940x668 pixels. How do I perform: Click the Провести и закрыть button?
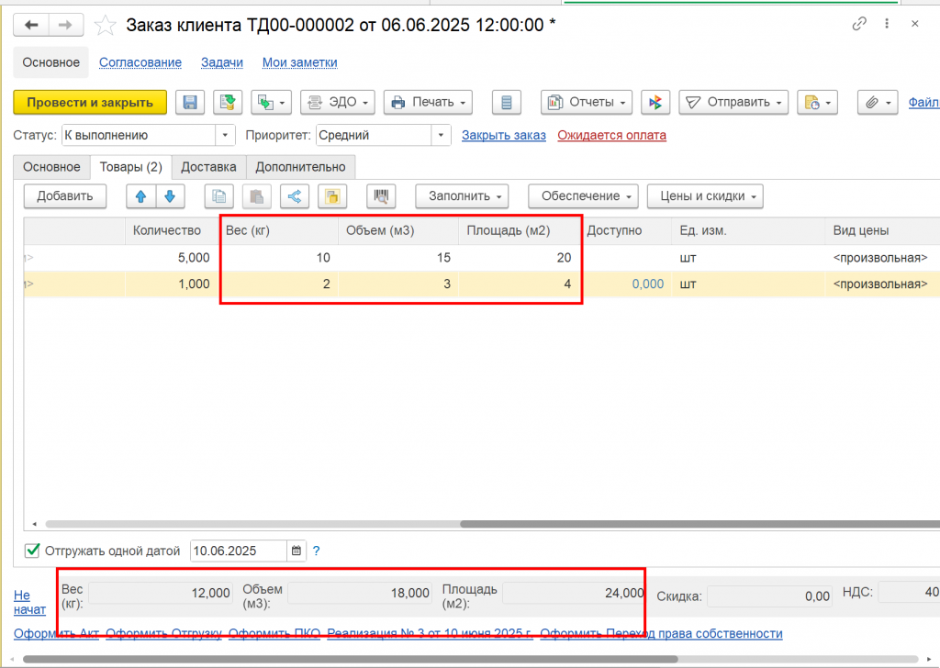click(90, 103)
